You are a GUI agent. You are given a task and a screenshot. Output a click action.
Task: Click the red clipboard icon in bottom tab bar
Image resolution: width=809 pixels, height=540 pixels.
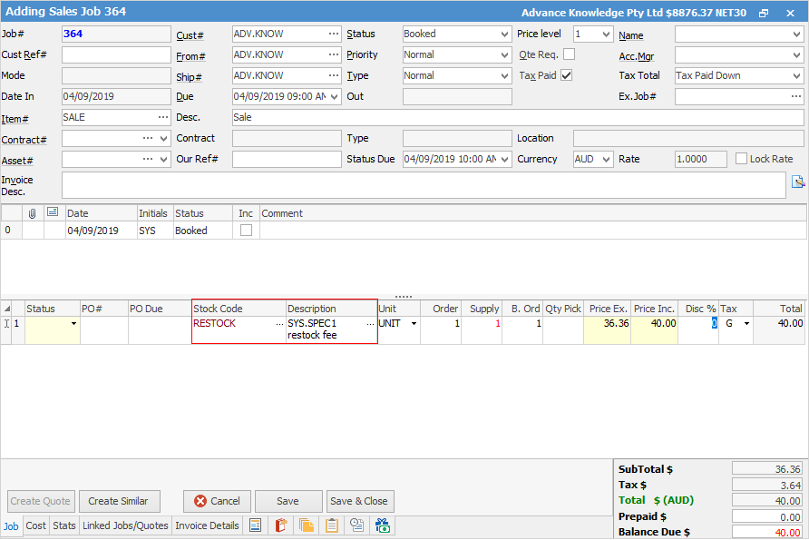click(281, 525)
